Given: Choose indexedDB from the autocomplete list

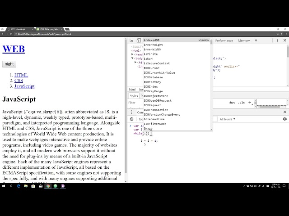Looking at the screenshot, I should coord(177,40).
